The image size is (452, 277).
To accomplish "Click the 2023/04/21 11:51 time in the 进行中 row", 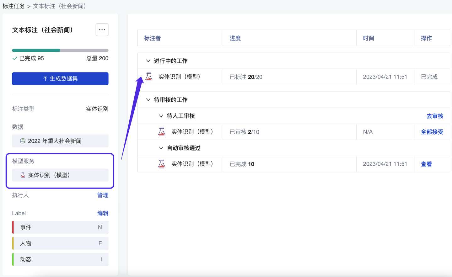I will click(385, 77).
